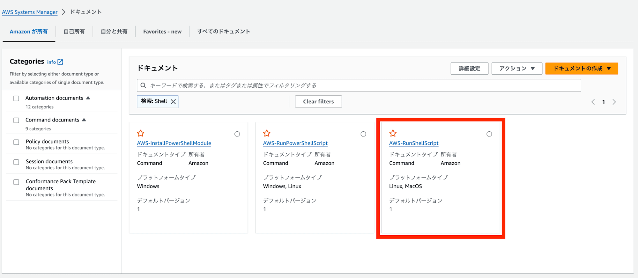
Task: Open the アクション dropdown
Action: (517, 69)
